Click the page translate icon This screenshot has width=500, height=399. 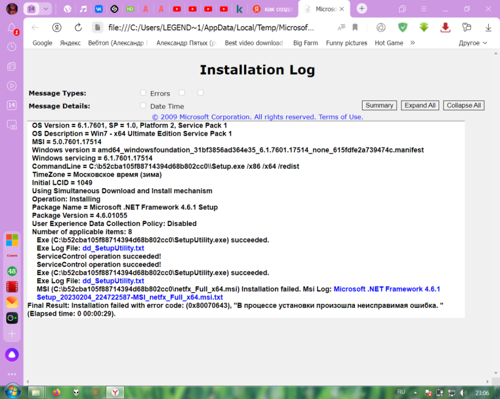341,28
